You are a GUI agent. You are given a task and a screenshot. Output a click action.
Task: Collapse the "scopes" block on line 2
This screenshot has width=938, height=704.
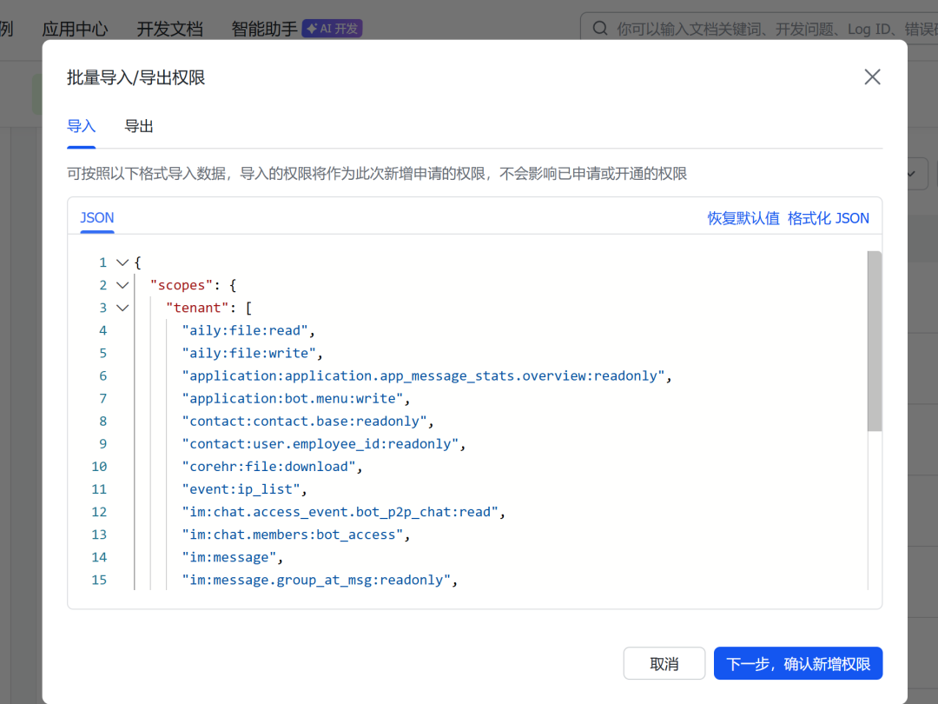point(122,285)
